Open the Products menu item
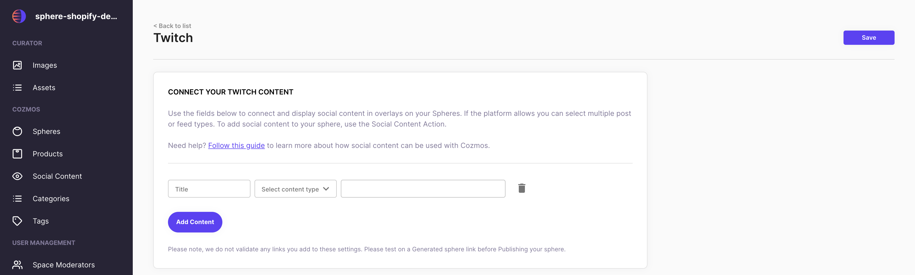 (47, 154)
